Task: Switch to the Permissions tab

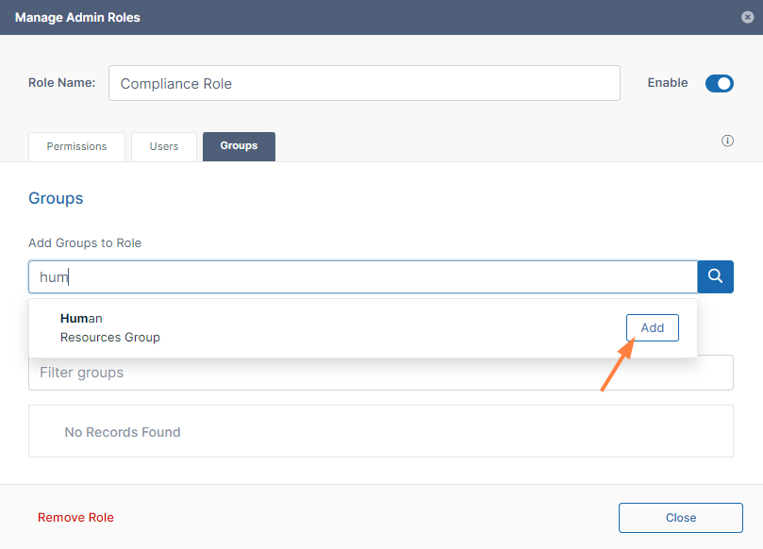Action: click(76, 147)
